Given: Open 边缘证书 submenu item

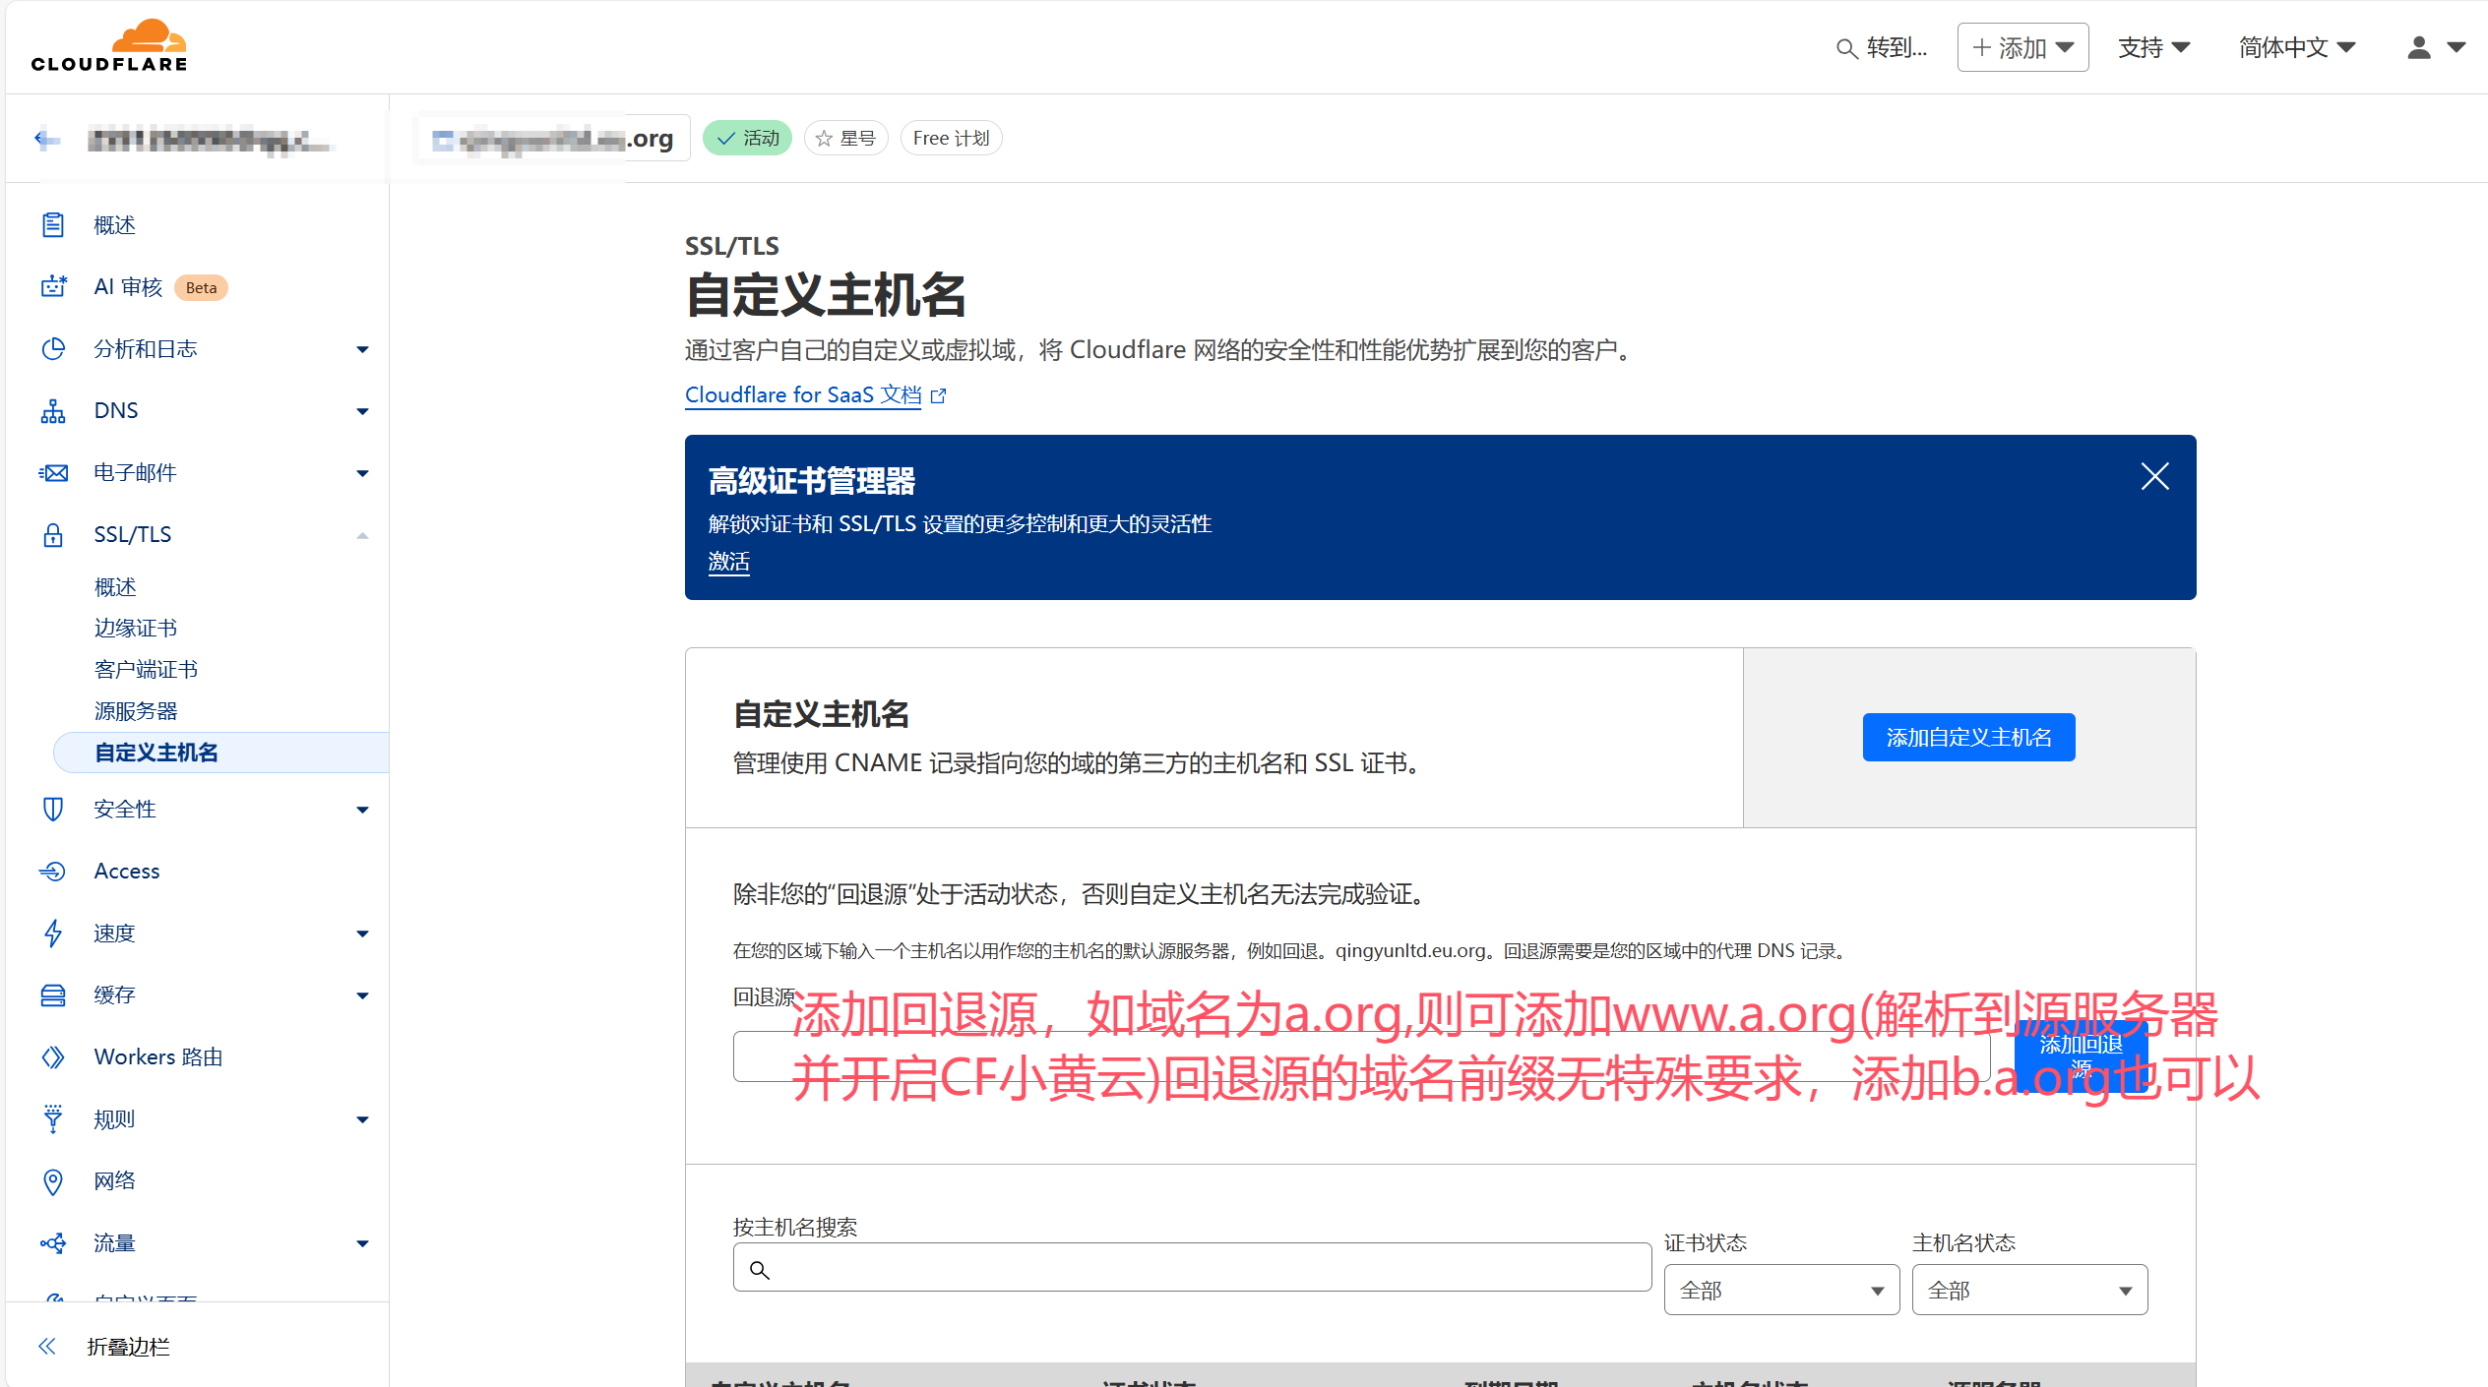Looking at the screenshot, I should pyautogui.click(x=136, y=629).
